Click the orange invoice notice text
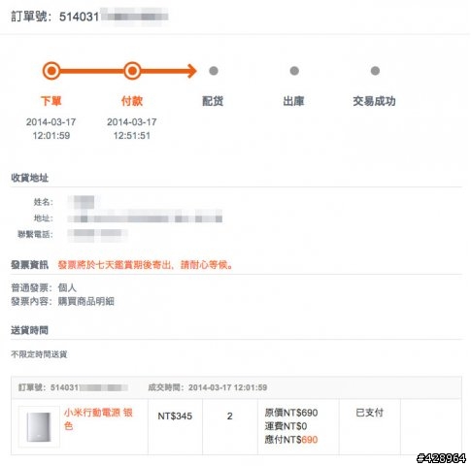 146,265
